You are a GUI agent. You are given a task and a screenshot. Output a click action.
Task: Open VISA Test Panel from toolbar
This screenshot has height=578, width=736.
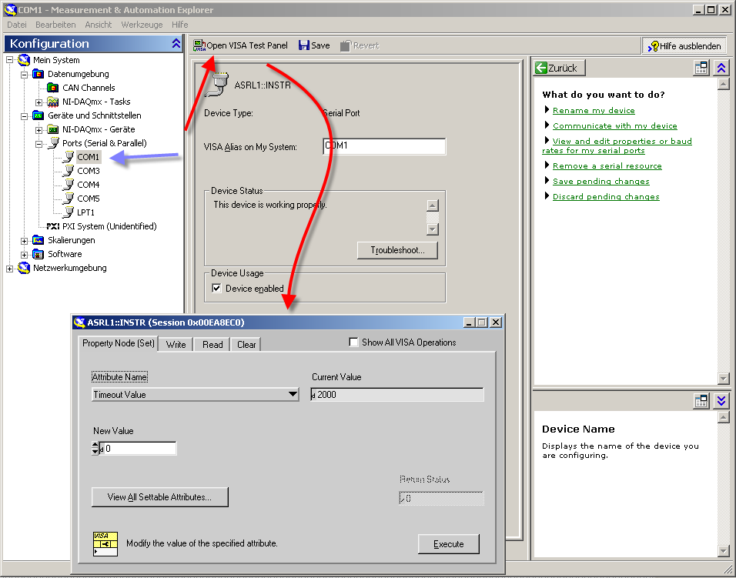click(x=241, y=45)
